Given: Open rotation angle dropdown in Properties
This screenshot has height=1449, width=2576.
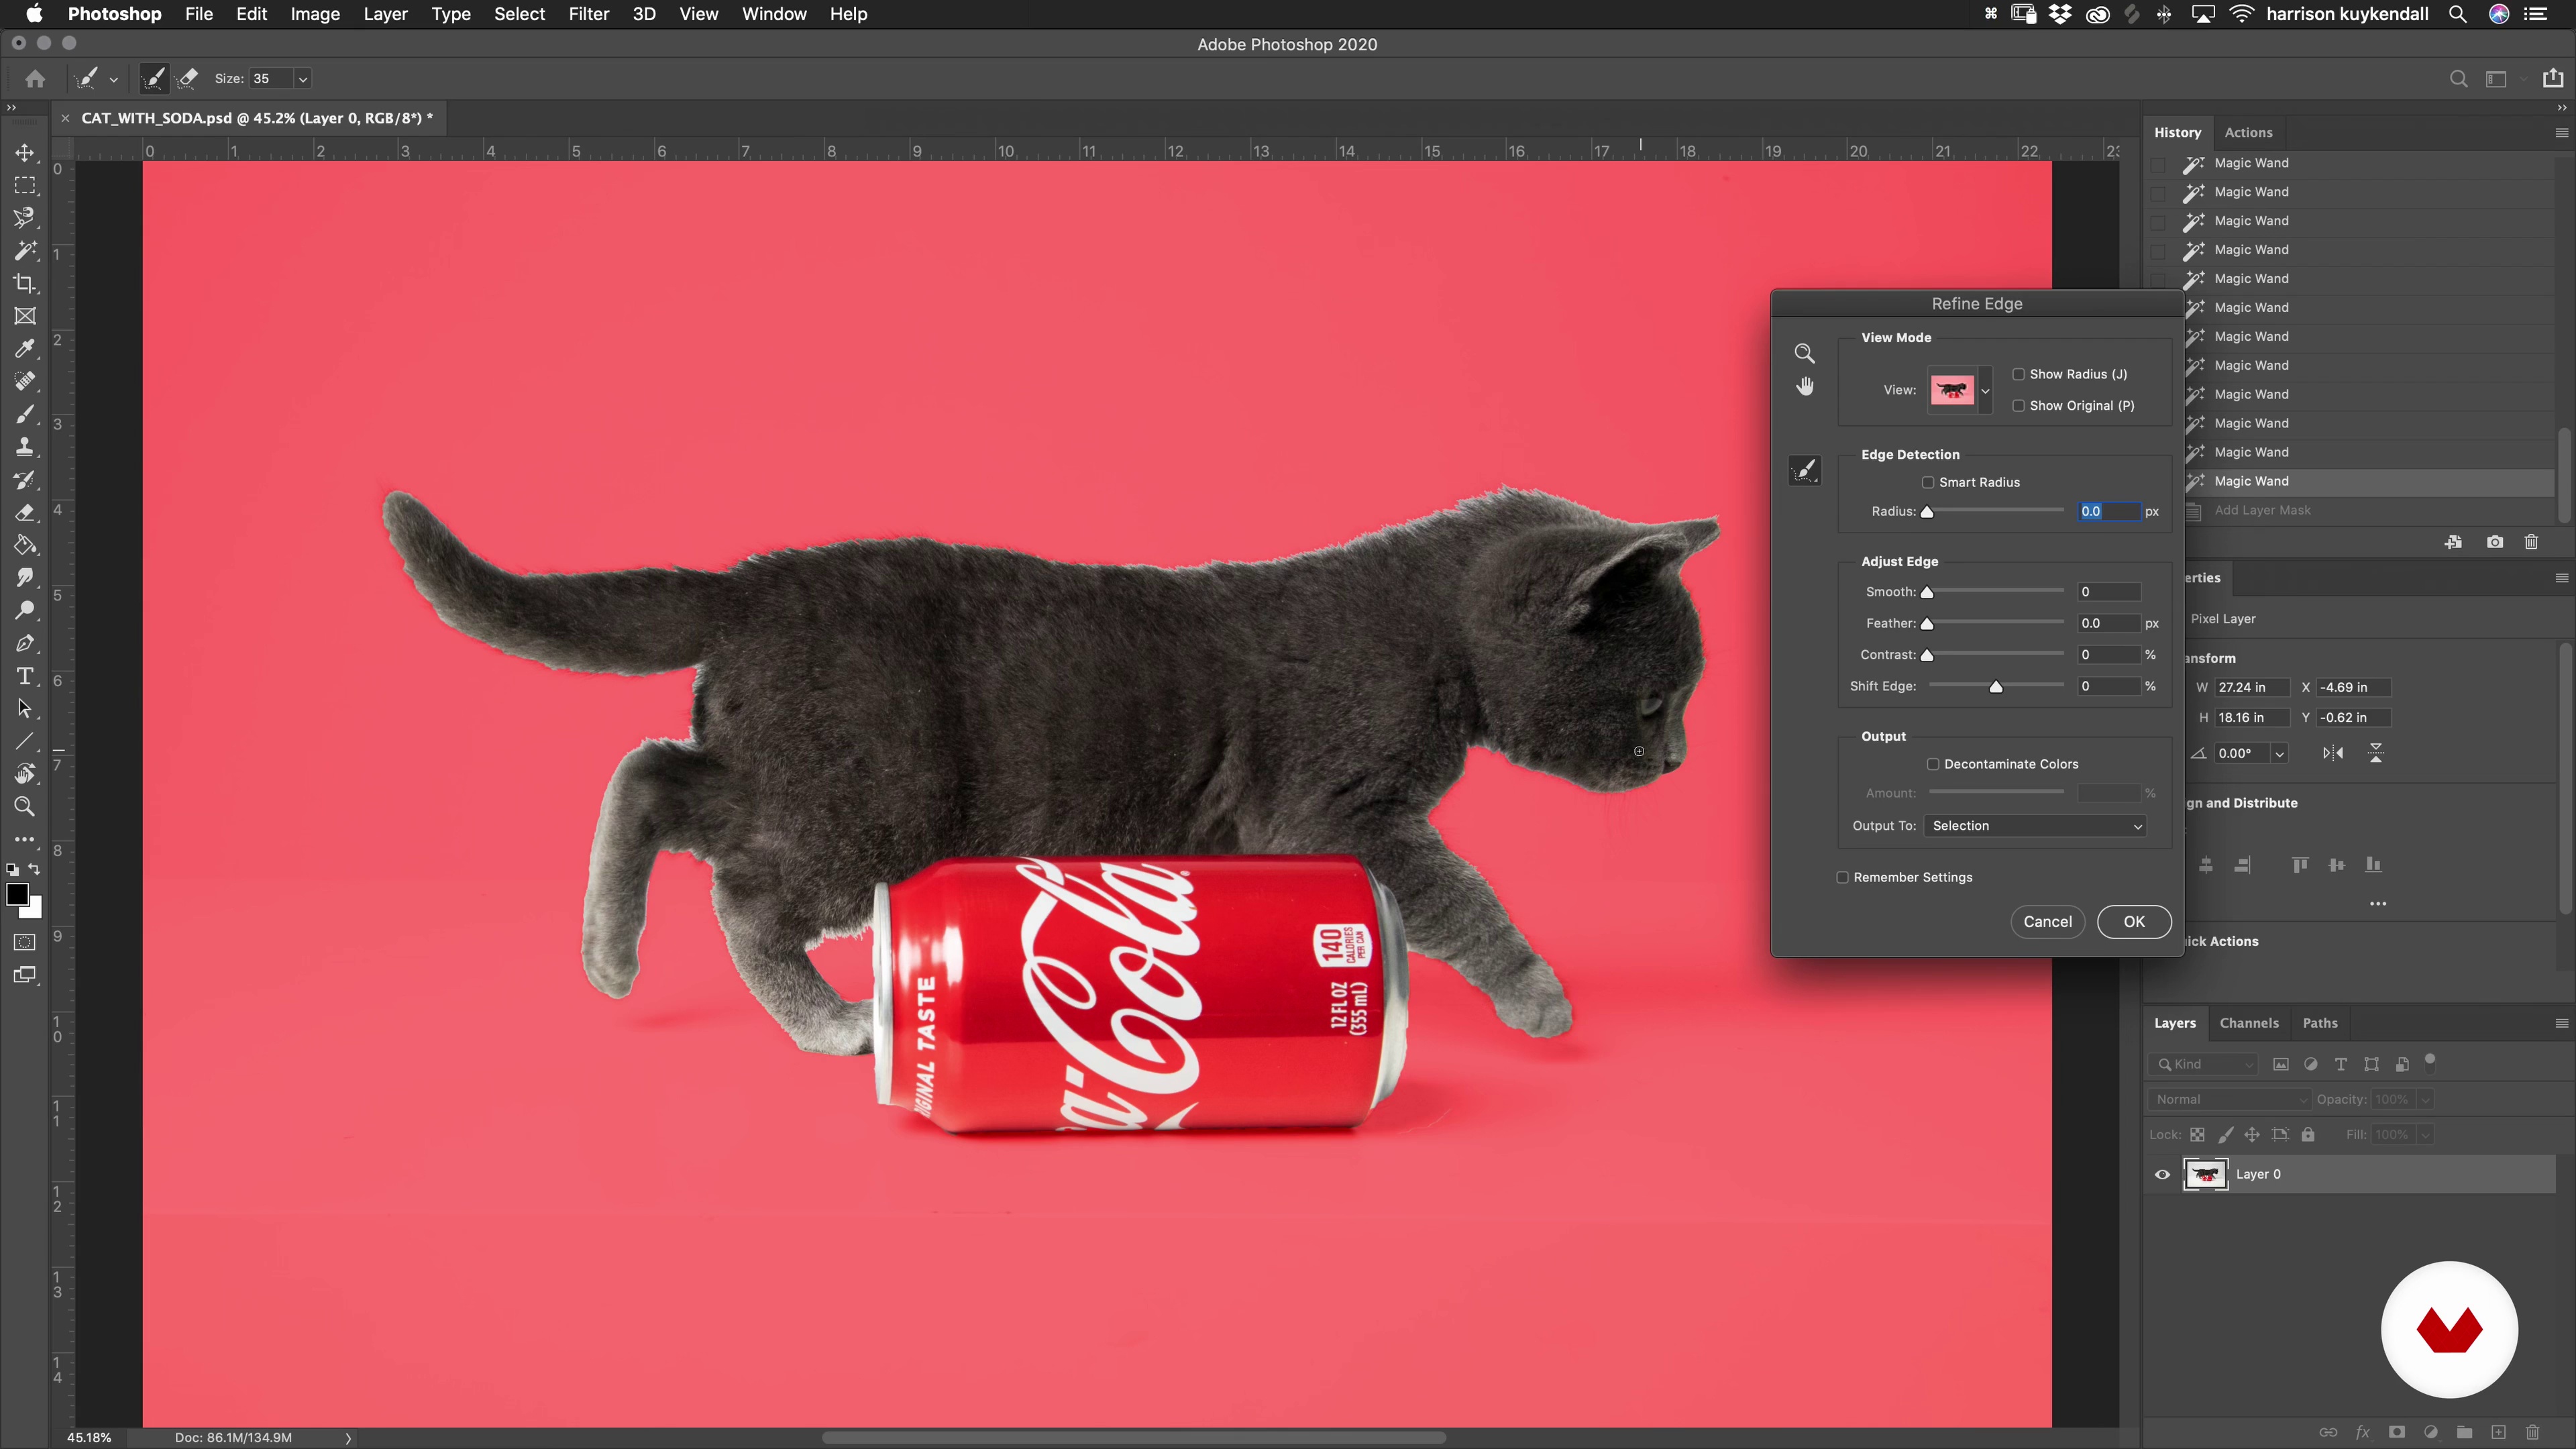Looking at the screenshot, I should 2279,753.
